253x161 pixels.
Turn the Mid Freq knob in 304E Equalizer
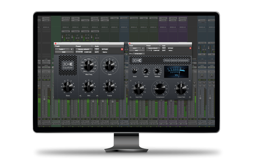pyautogui.click(x=89, y=65)
